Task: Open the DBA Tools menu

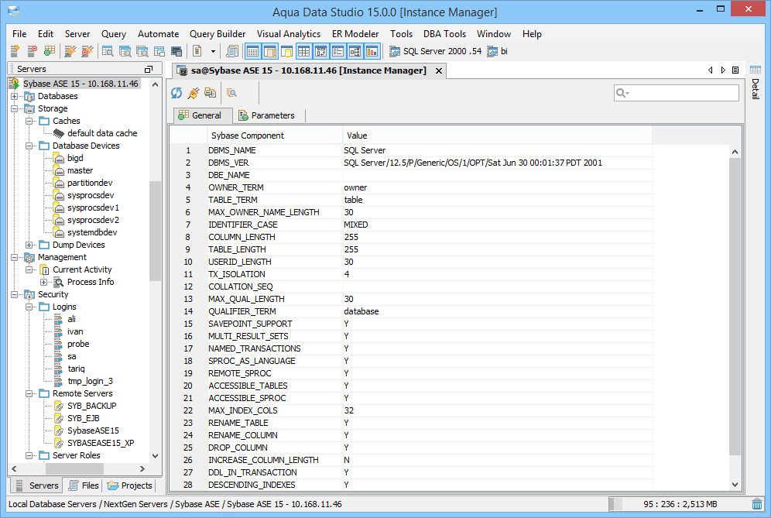Action: coord(444,34)
